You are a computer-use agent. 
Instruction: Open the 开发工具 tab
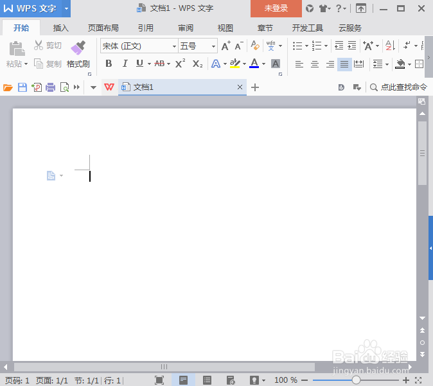point(308,28)
